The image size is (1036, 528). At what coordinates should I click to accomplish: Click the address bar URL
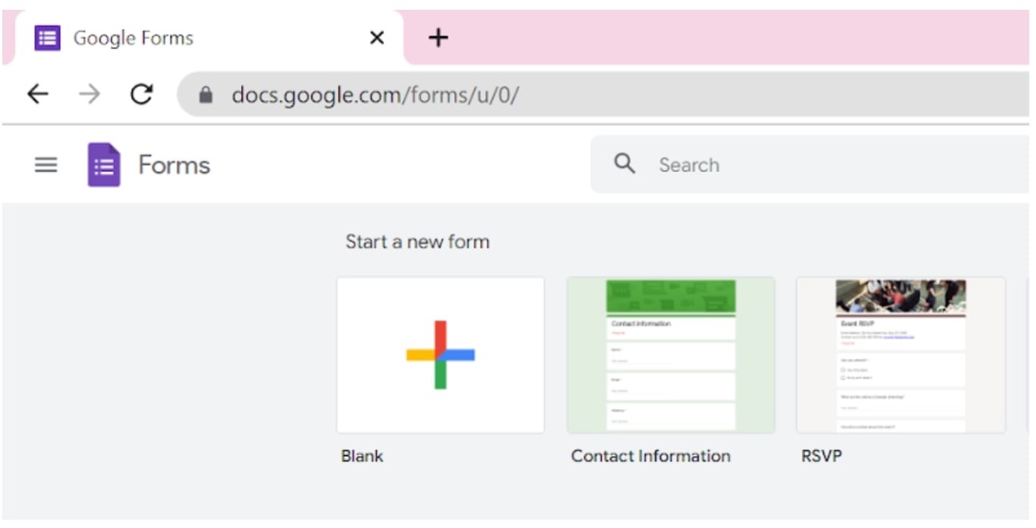click(x=375, y=95)
